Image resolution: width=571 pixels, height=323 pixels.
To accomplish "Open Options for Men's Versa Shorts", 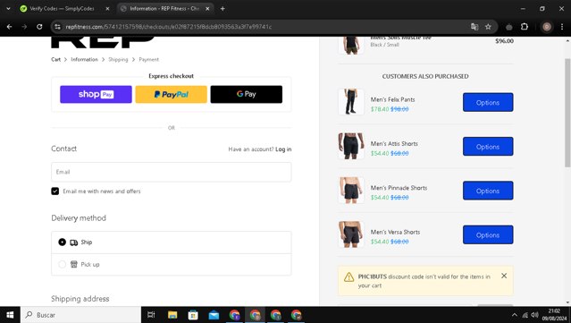I will tap(488, 234).
